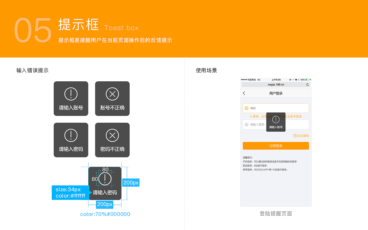Click the exclamation icon in the 请输入账号 toast

click(71, 94)
